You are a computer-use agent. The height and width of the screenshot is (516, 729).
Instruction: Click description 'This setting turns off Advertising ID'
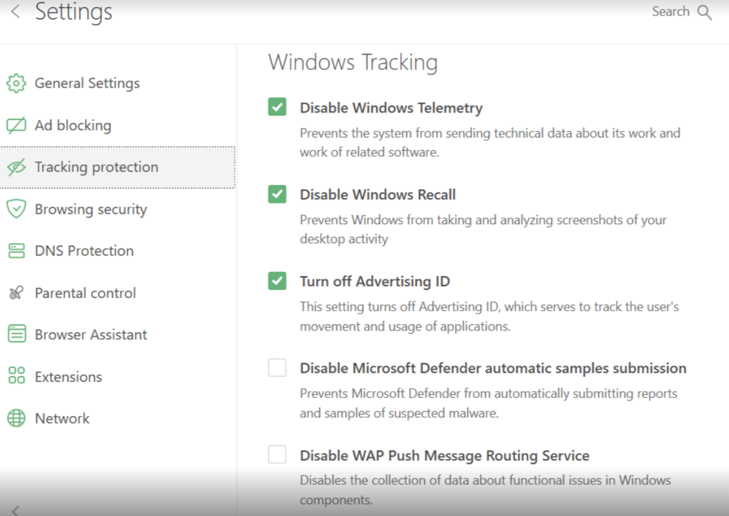[x=489, y=316]
